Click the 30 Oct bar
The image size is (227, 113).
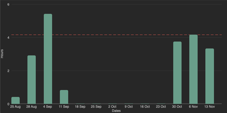point(177,73)
